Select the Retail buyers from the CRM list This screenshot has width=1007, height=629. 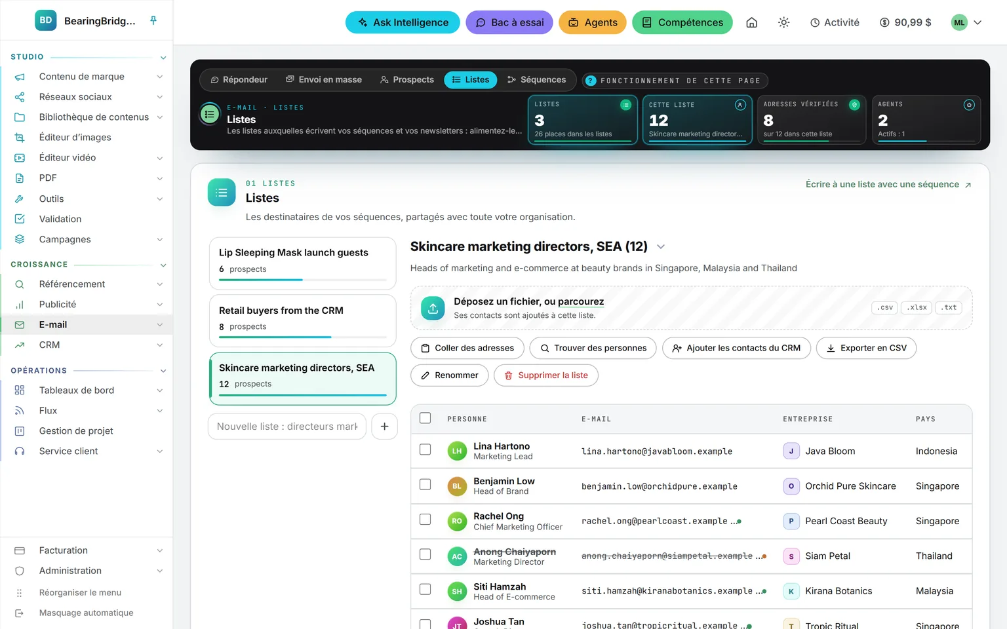302,320
